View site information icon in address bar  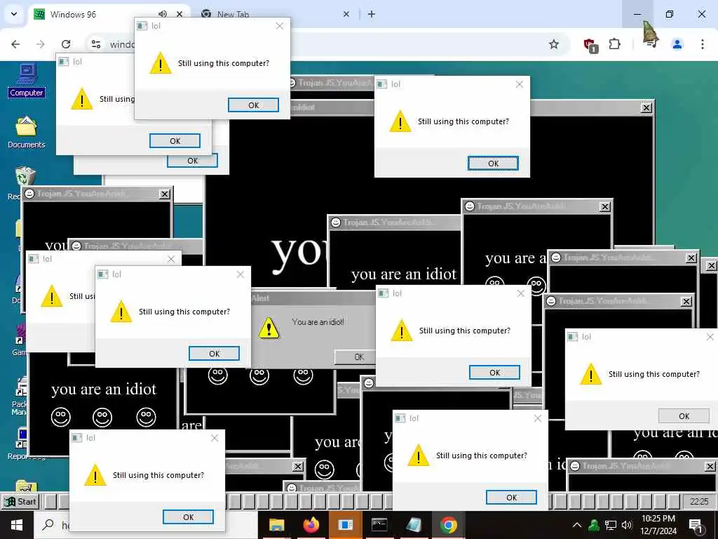95,44
